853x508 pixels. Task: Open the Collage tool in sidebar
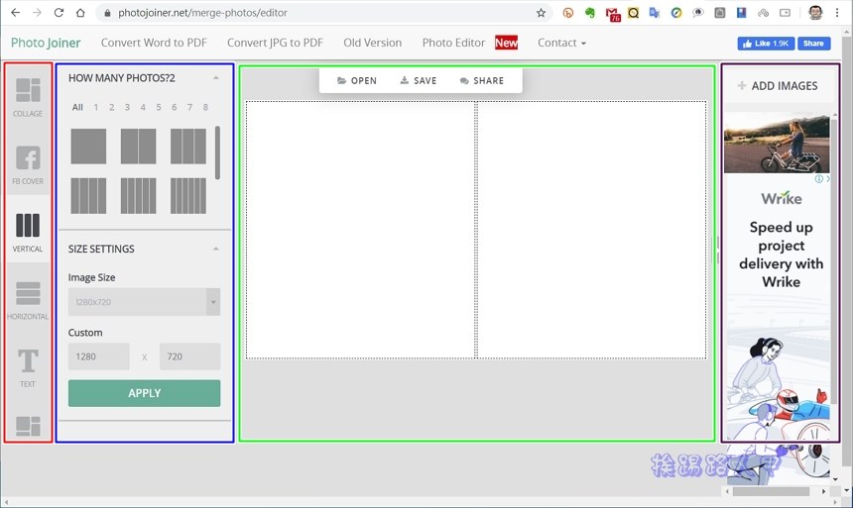(x=28, y=97)
